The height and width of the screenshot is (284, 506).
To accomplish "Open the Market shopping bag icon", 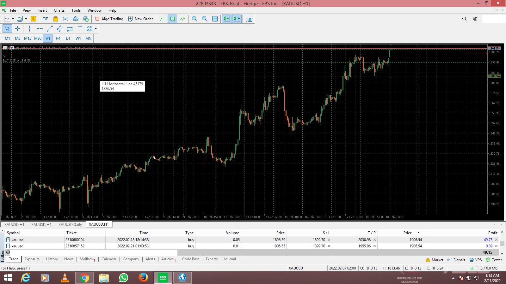I will [x=56, y=19].
